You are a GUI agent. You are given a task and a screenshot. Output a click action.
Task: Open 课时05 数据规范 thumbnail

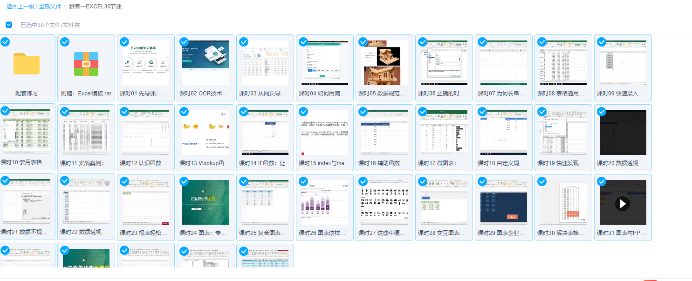point(384,62)
